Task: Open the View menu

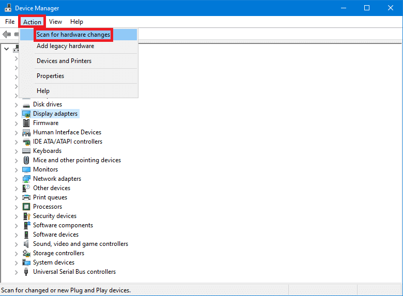Action: tap(55, 22)
